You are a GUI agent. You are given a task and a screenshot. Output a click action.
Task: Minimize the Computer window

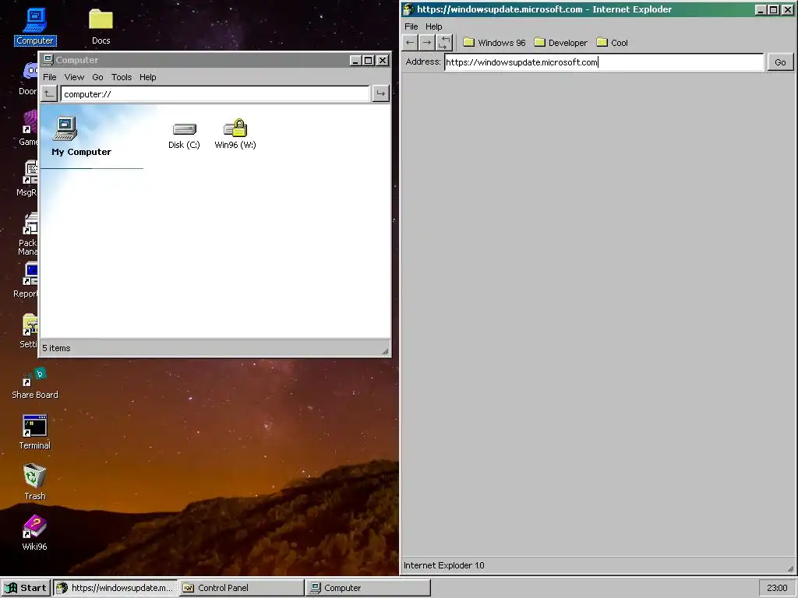point(355,61)
